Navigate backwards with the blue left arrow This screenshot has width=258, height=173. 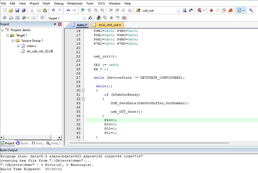[68, 10]
